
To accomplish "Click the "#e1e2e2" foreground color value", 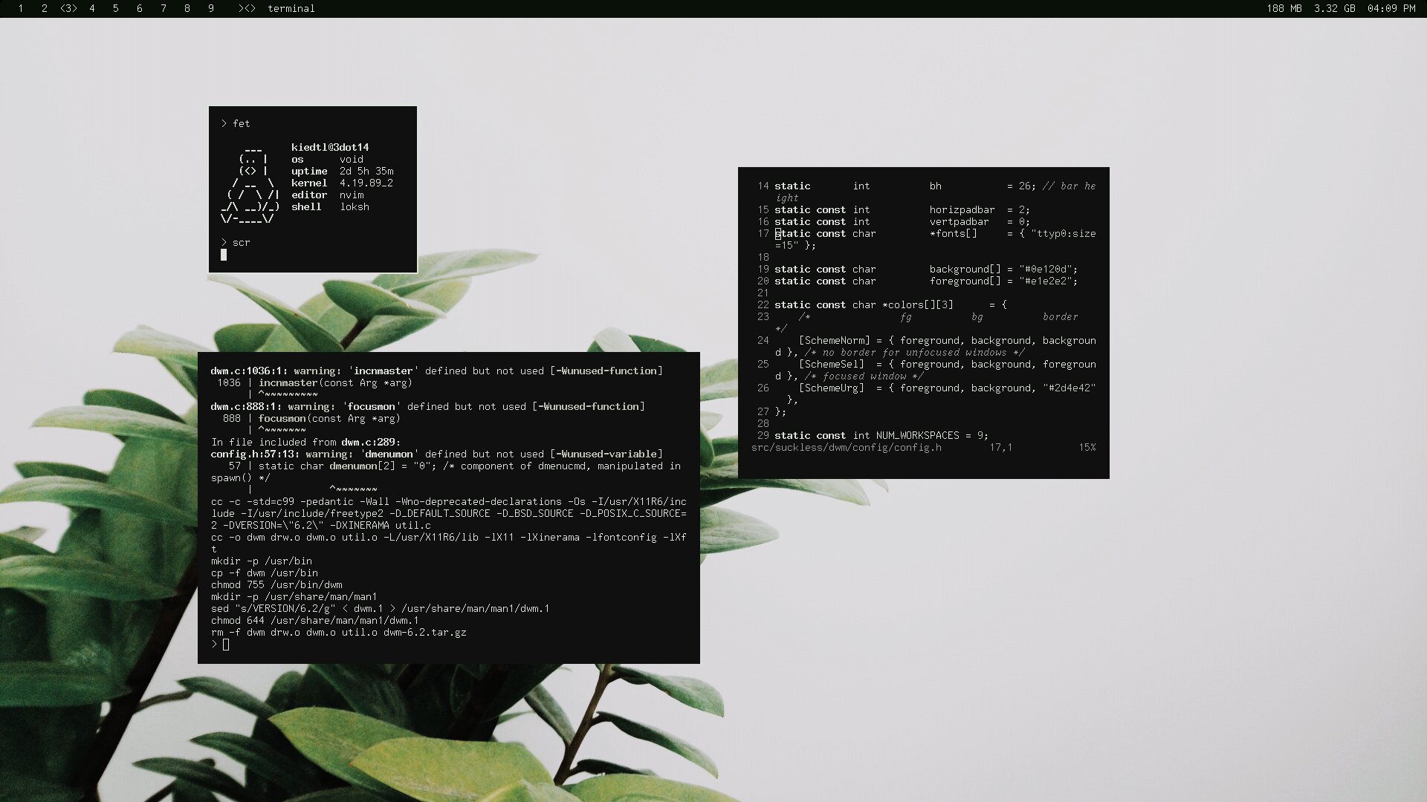I will [1045, 281].
